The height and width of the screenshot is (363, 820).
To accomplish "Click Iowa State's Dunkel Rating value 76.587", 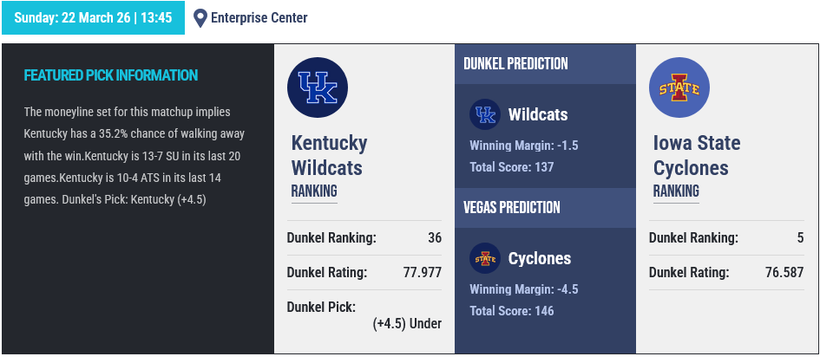I will click(784, 272).
